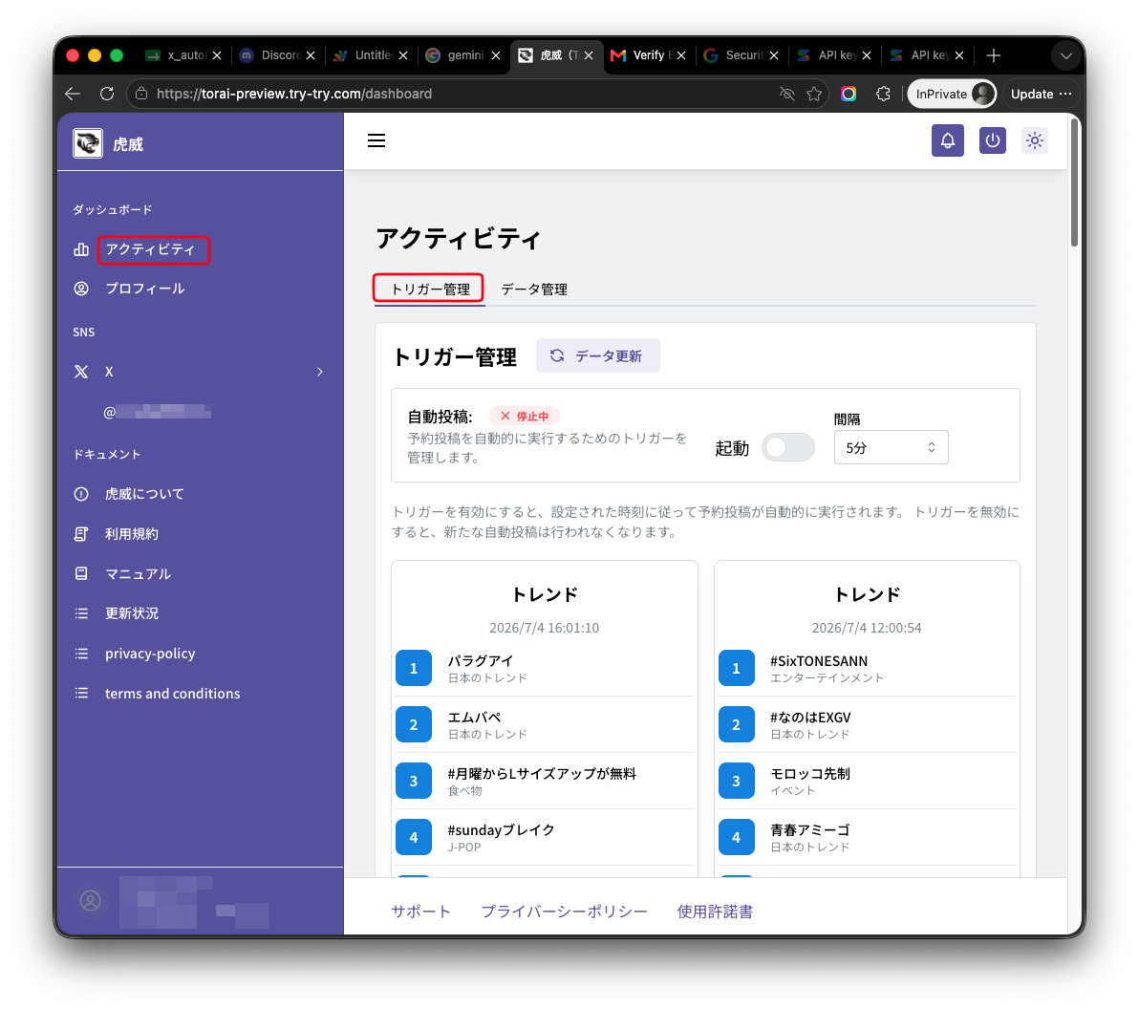The width and height of the screenshot is (1139, 1009).
Task: Open browser extensions puzzle icon
Action: click(883, 94)
